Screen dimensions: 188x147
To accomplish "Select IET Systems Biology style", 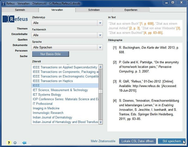I will click(65, 95).
